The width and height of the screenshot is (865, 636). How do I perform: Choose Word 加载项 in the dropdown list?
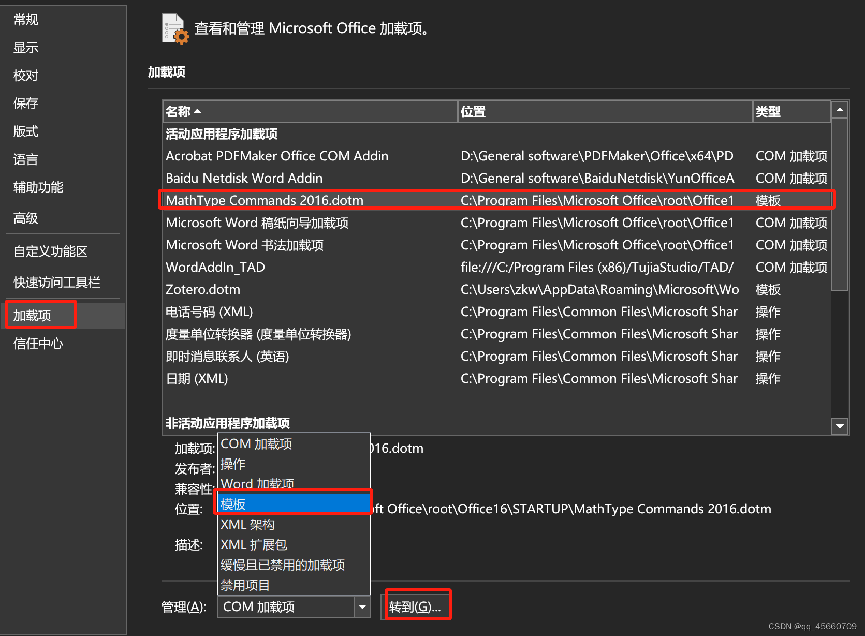[x=294, y=484]
